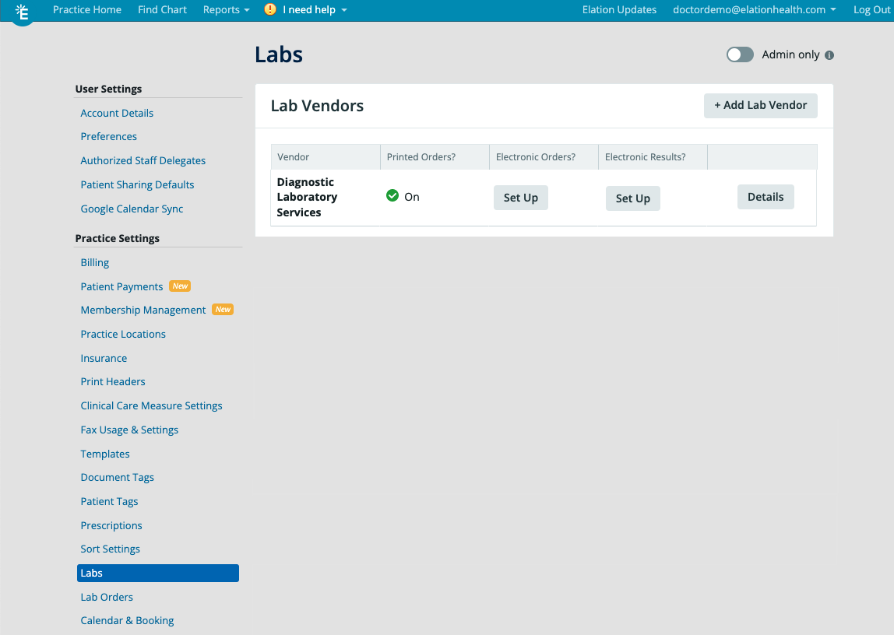Open Google Calendar Sync settings
894x635 pixels.
(132, 209)
